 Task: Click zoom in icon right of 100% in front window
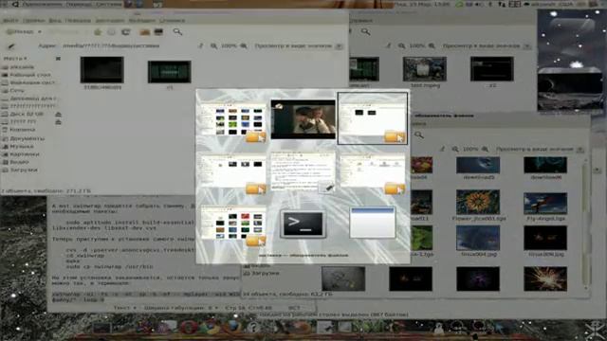244,46
